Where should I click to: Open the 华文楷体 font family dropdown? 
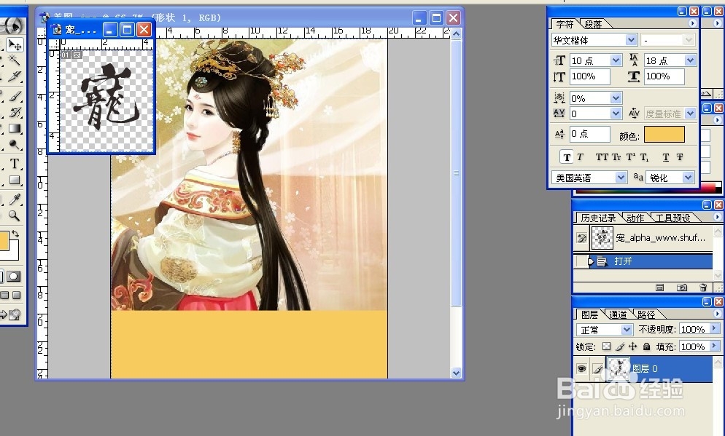(631, 40)
